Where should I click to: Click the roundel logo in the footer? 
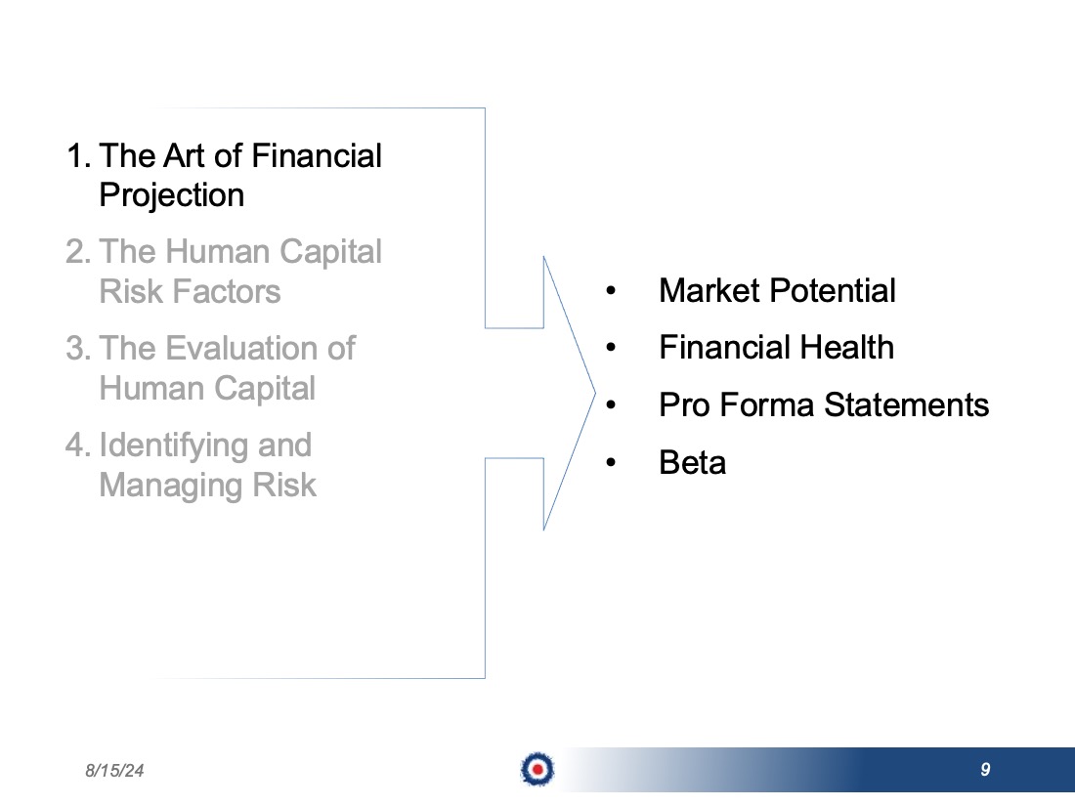point(537,769)
